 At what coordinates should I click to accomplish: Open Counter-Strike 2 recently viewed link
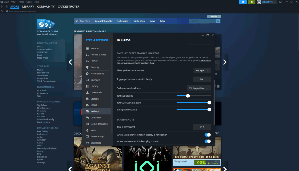pos(45,49)
